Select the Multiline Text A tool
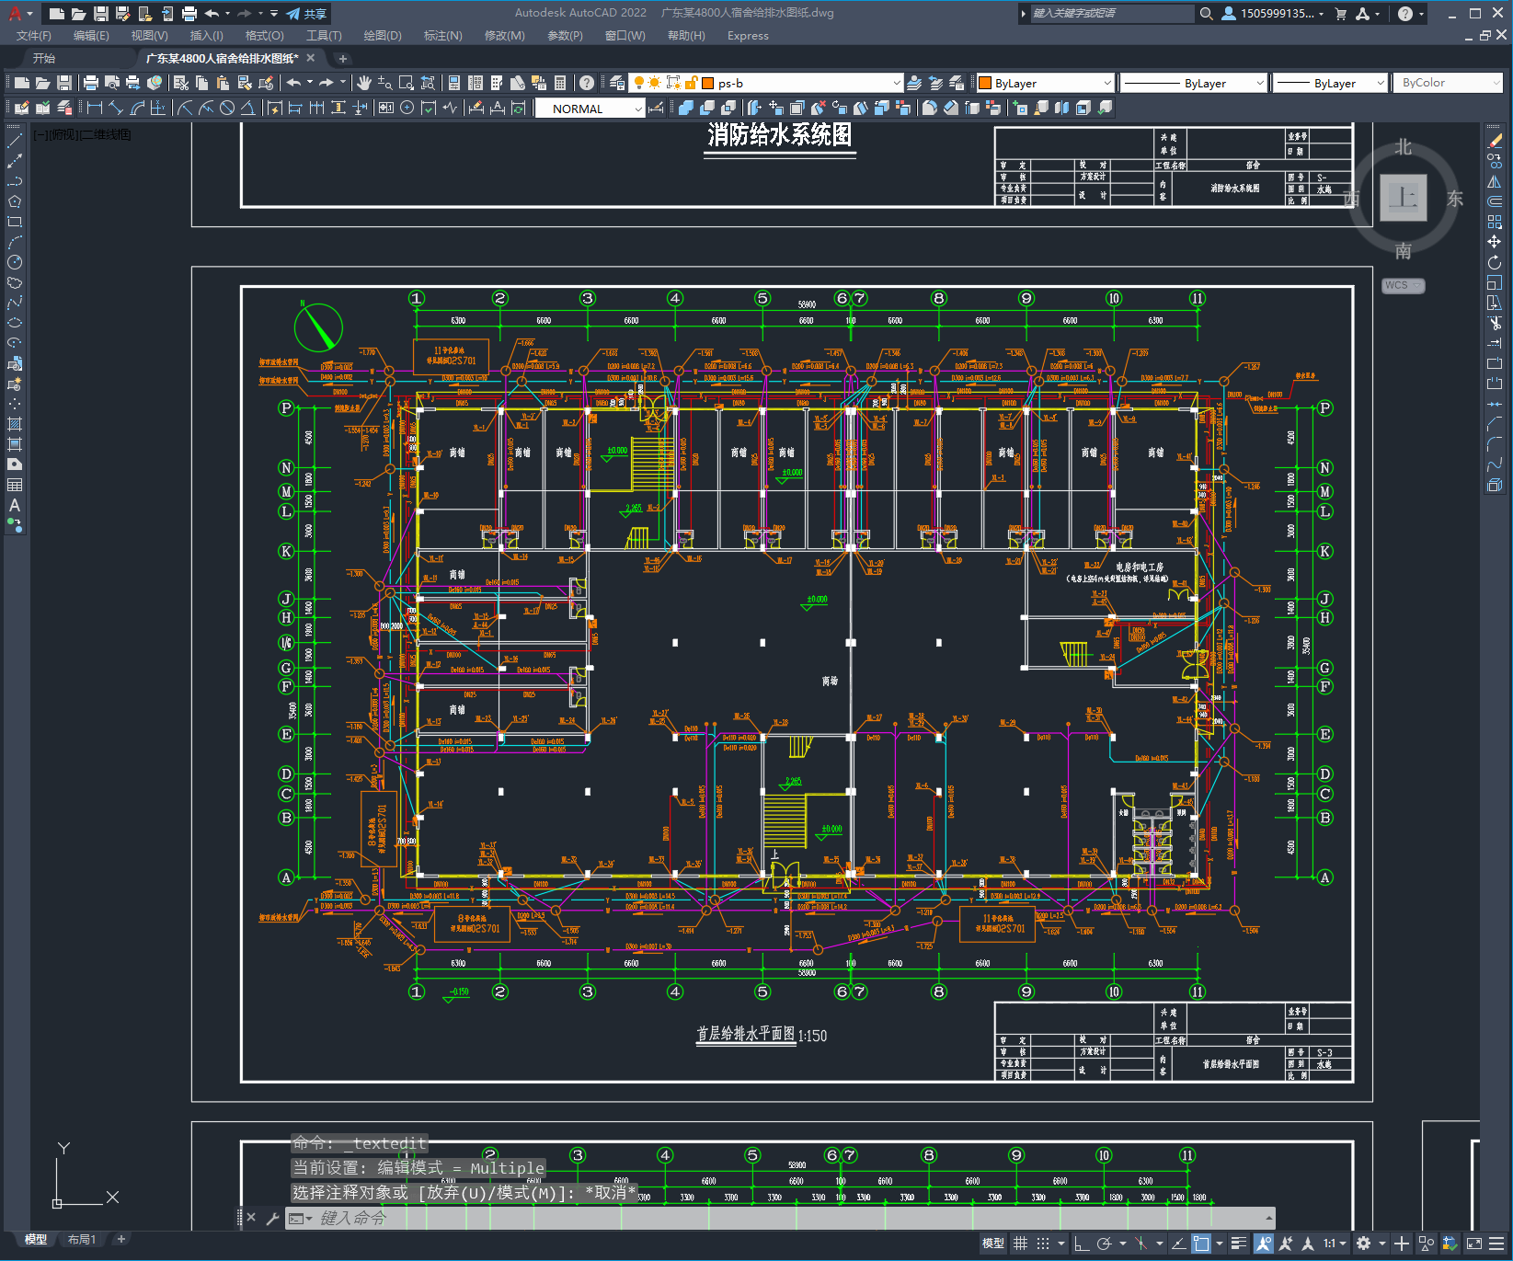Image resolution: width=1513 pixels, height=1261 pixels. (15, 505)
